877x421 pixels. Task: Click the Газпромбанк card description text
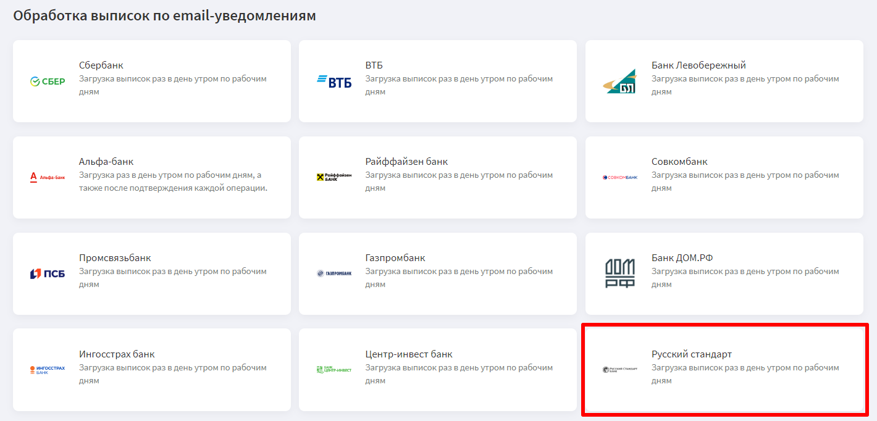tap(459, 278)
